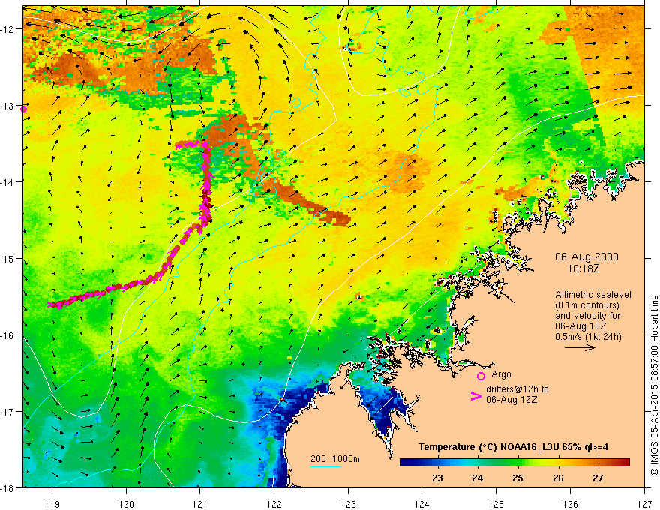
Task: Click the longitude axis label "126"
Action: [570, 504]
